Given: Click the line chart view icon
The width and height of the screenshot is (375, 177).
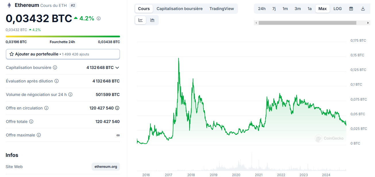Looking at the screenshot, I should tap(141, 20).
